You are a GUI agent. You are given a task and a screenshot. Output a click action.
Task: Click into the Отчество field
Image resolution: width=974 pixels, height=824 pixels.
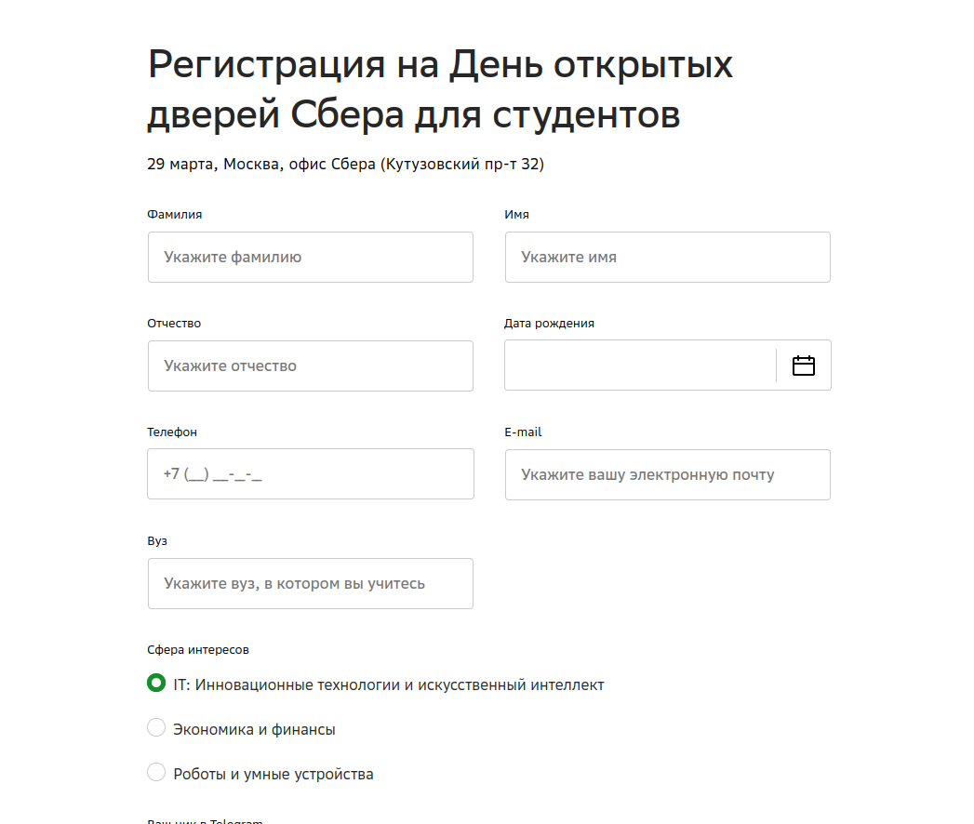310,365
